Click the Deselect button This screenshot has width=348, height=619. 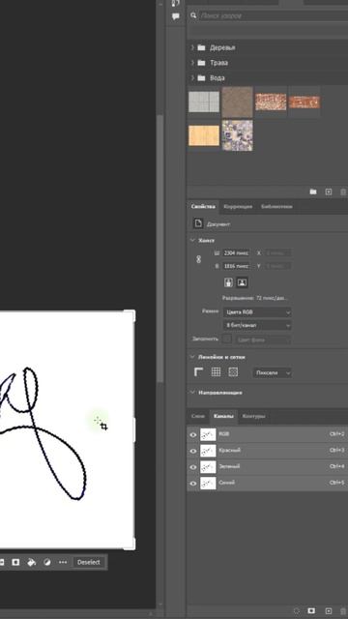click(x=89, y=562)
